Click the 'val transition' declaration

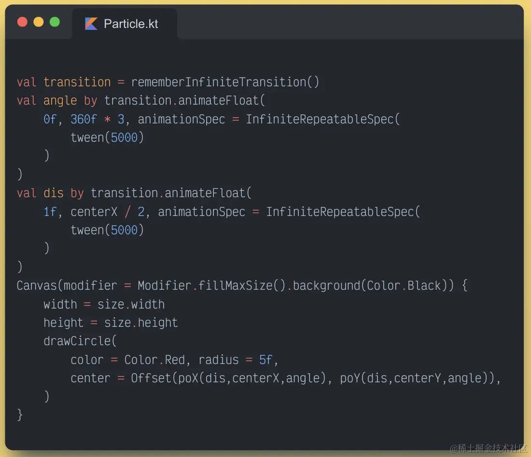(64, 82)
